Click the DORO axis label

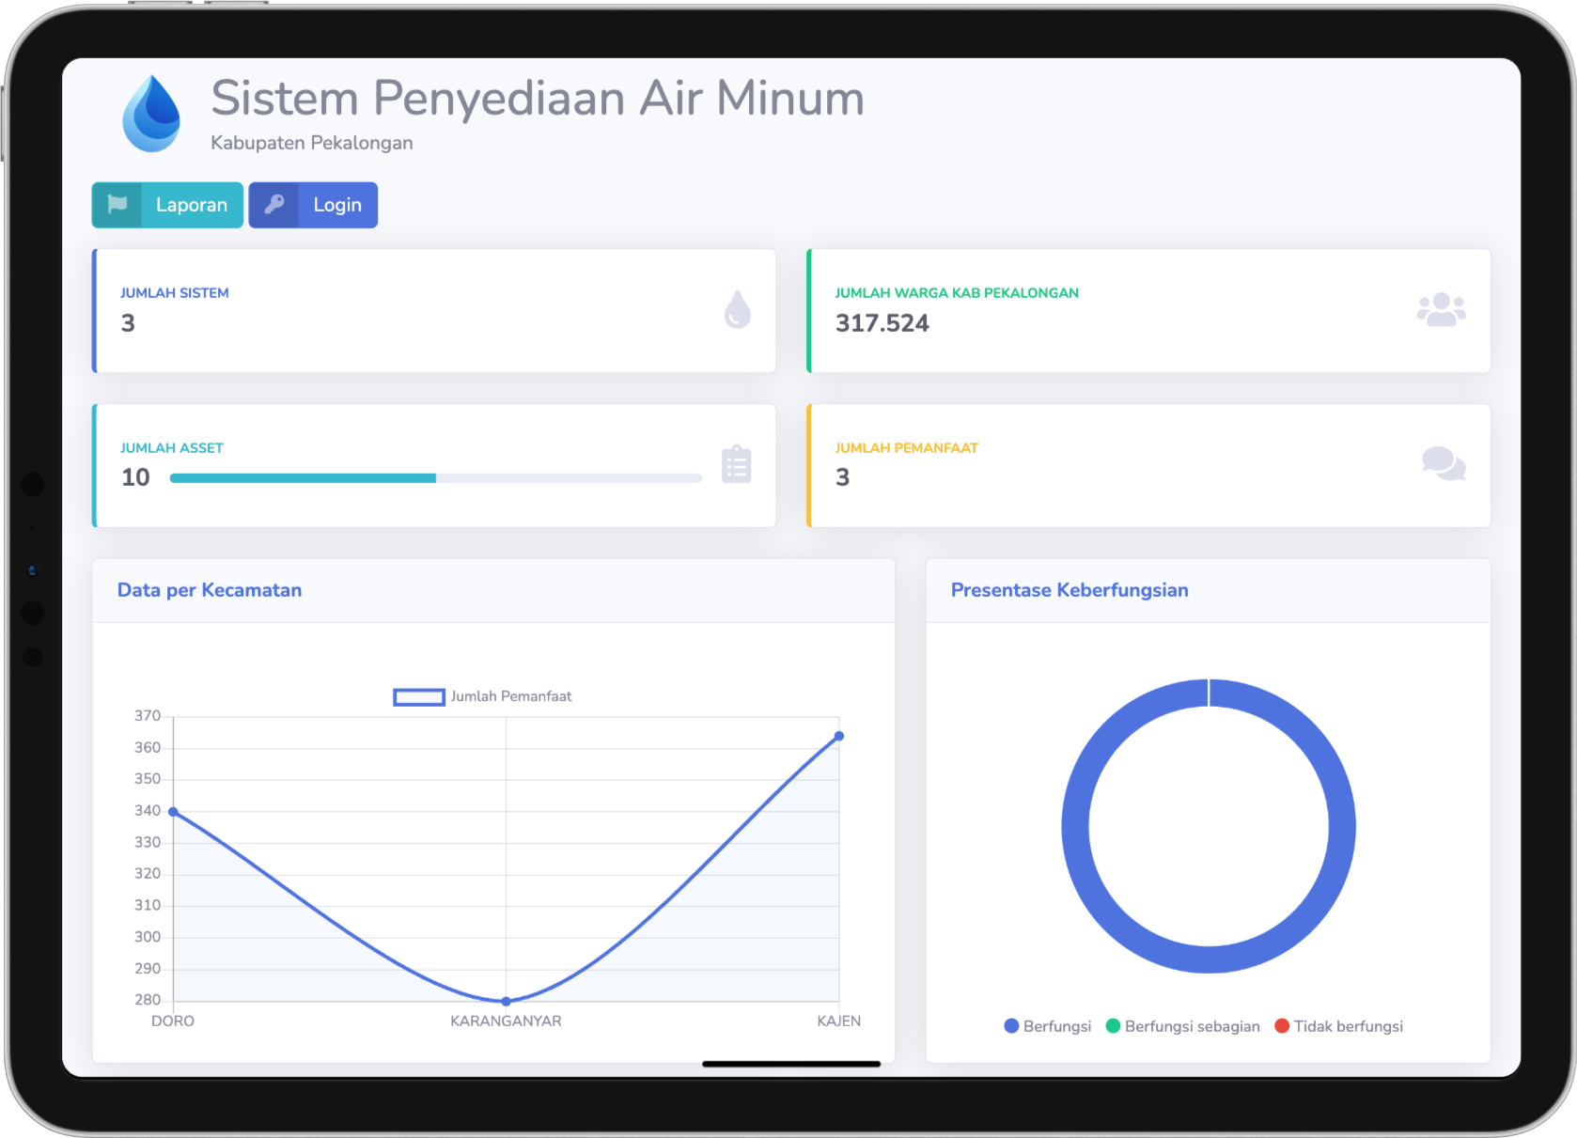(173, 1021)
